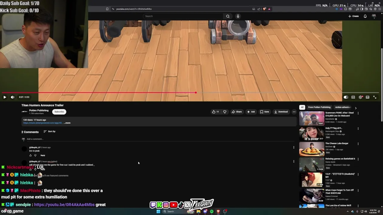The height and width of the screenshot is (215, 383).
Task: Open the browser hamburger main menu
Action: point(379,9)
